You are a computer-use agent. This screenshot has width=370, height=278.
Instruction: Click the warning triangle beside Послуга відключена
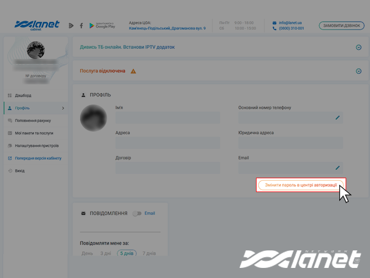133,71
